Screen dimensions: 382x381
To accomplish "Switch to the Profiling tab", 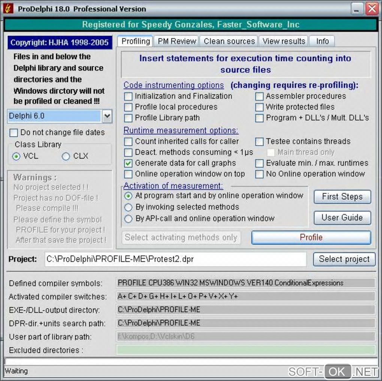I will coord(136,41).
